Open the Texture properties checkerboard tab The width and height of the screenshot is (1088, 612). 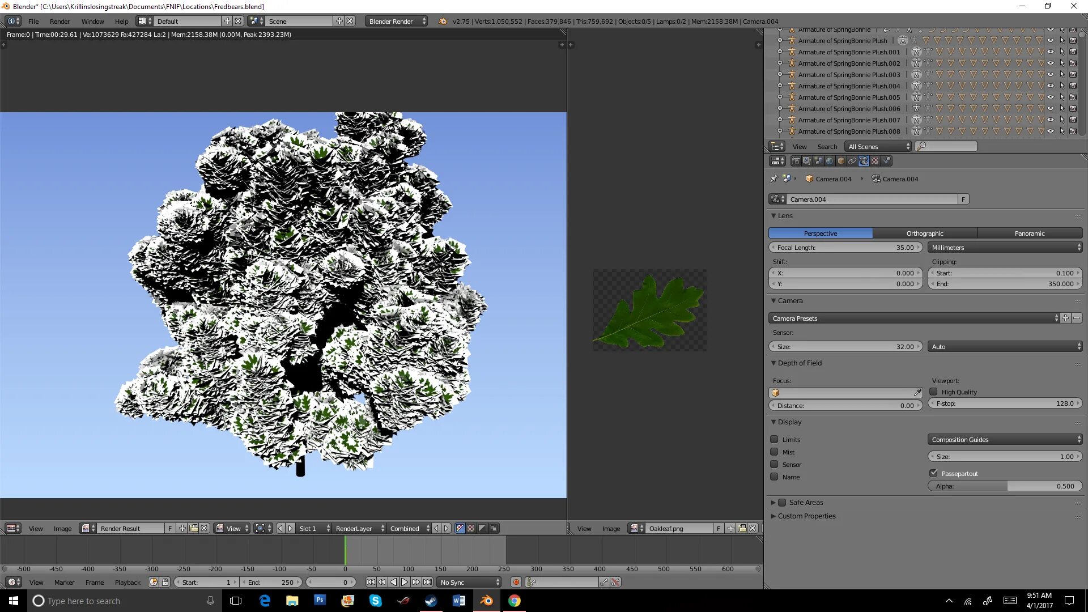[x=875, y=161]
